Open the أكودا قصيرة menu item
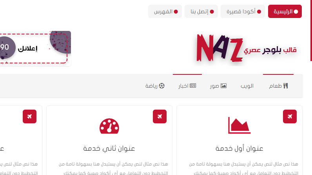This screenshot has width=312, height=175. 243,11
